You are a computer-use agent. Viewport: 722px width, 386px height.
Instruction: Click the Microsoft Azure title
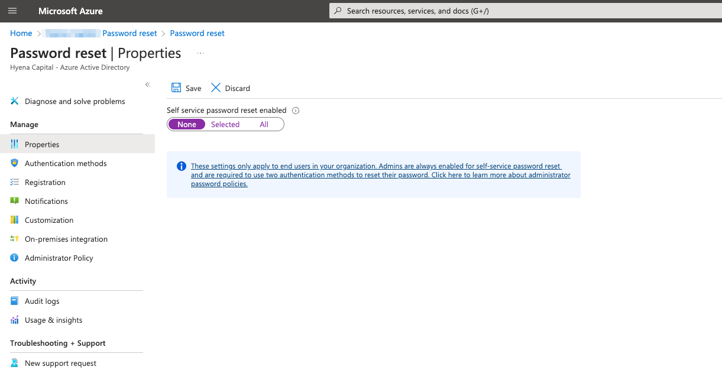point(70,11)
